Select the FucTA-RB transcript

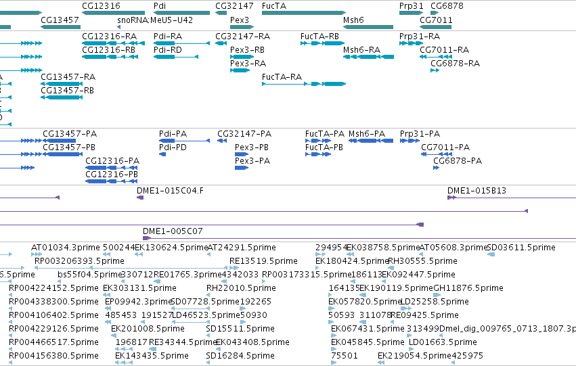point(323,43)
